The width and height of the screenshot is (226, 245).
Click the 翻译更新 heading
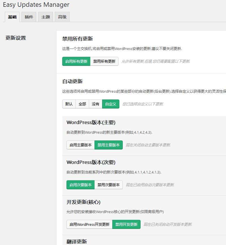pyautogui.click(x=77, y=242)
